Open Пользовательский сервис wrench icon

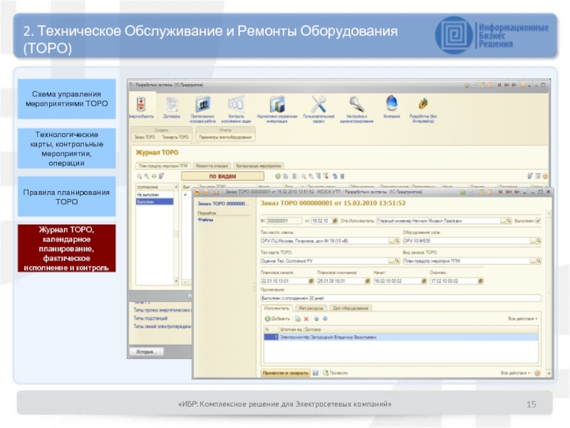318,104
